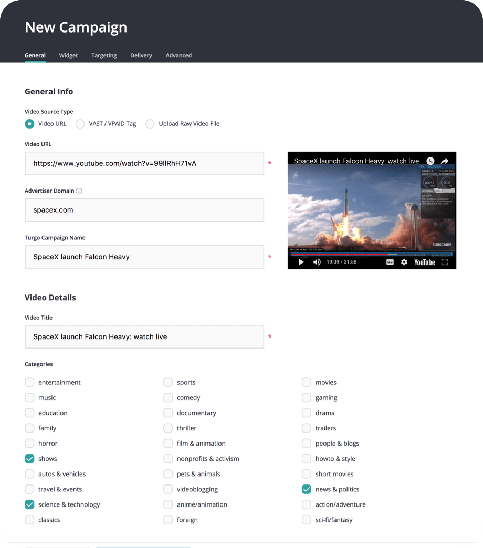
Task: Click the video progress bar
Action: [372, 255]
